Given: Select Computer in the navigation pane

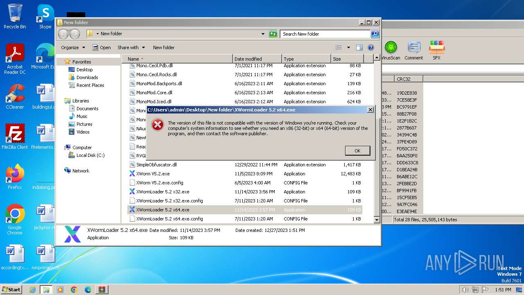Looking at the screenshot, I should point(82,147).
